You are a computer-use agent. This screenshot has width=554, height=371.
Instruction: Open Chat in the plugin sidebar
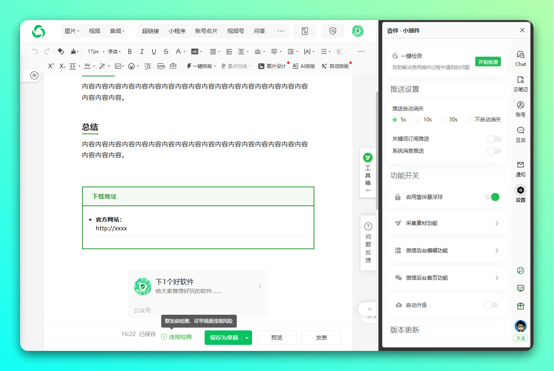click(x=520, y=58)
